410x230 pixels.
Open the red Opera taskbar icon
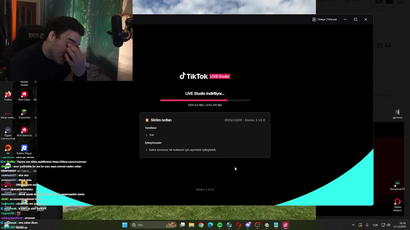pyautogui.click(x=238, y=225)
